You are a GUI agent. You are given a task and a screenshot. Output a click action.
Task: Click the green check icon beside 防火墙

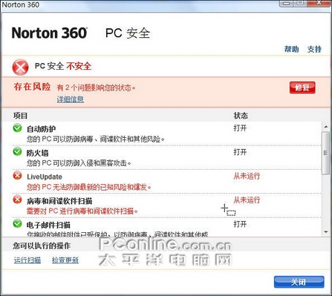[x=17, y=151]
